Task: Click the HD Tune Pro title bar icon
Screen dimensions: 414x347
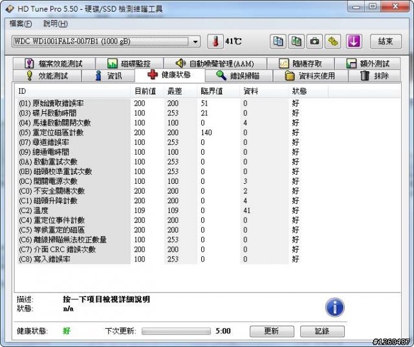Action: click(10, 9)
